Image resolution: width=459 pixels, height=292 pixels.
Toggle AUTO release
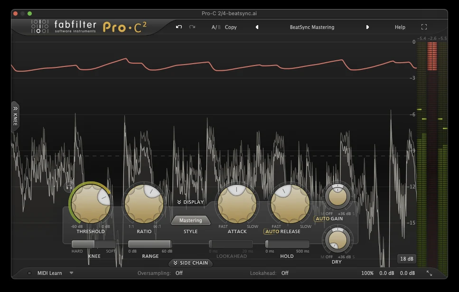pos(272,231)
